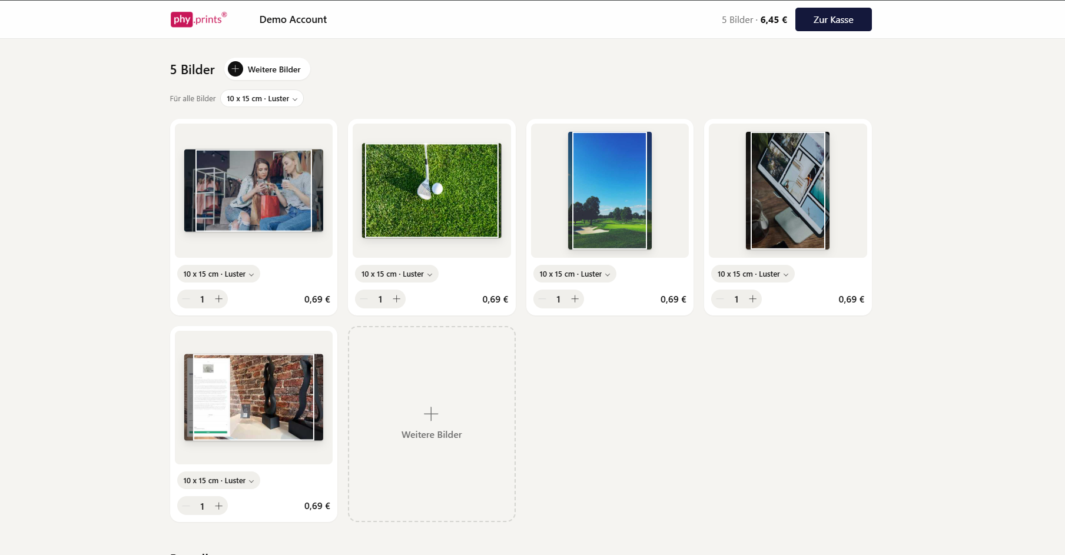Open format dropdown under tablet photo
This screenshot has height=555, width=1065.
[x=753, y=274]
